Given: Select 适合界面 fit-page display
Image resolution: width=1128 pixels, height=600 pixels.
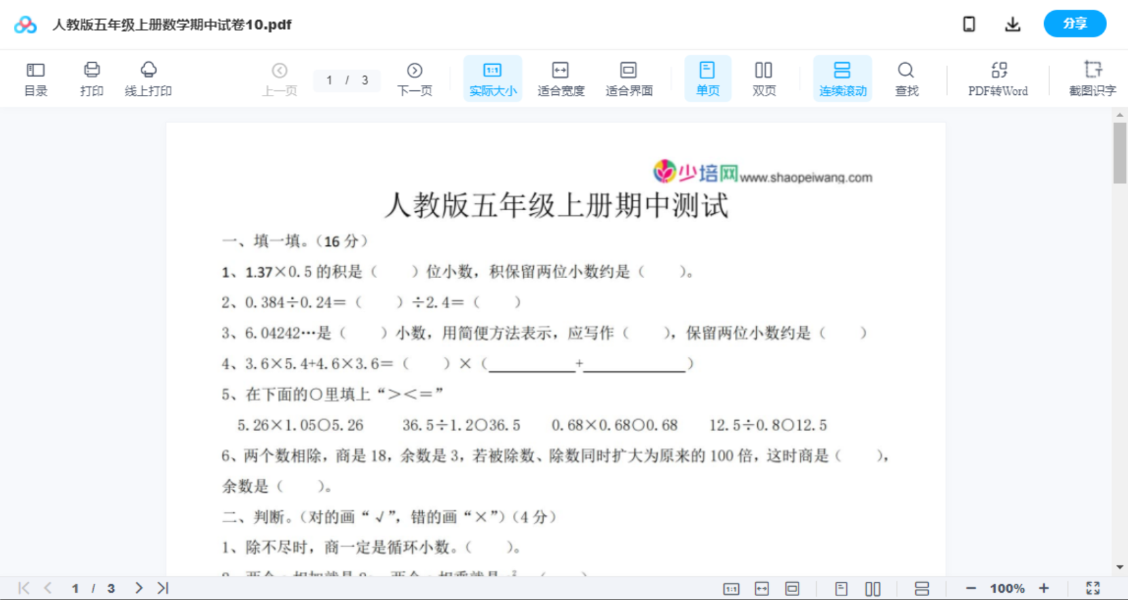Looking at the screenshot, I should click(629, 78).
